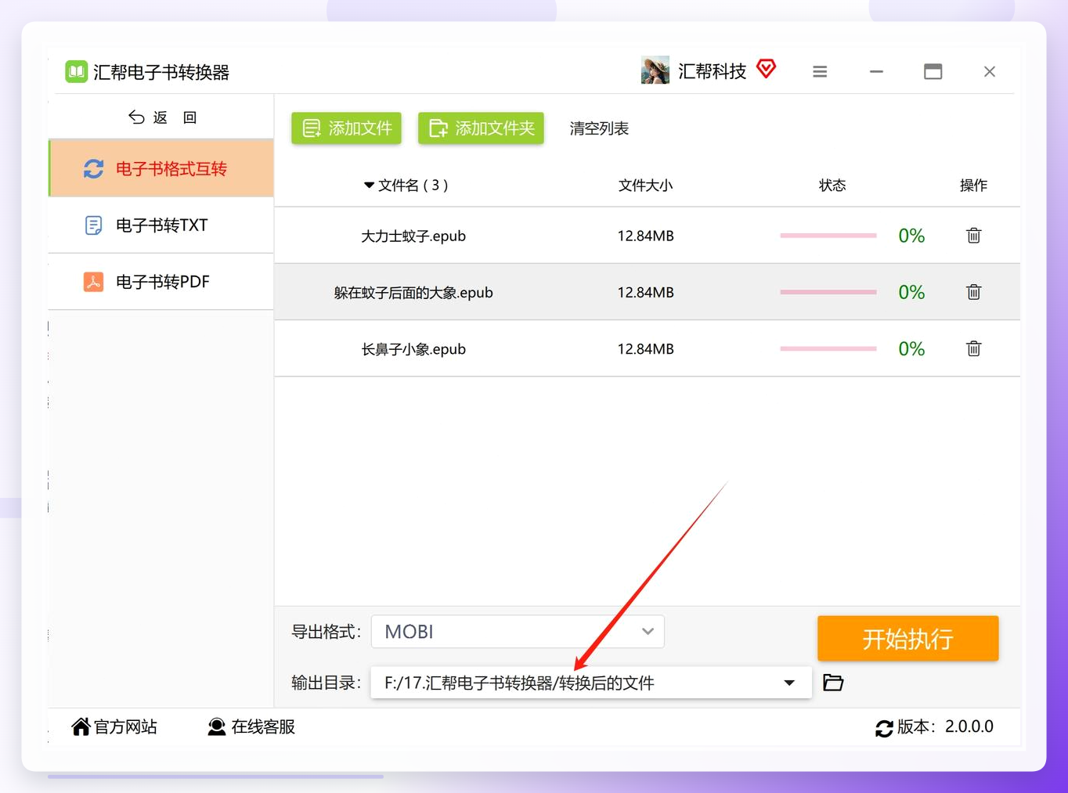Screen dimensions: 1068x793
Task: Click progress bar of 躲在蚊子后面的大象.epub
Action: [828, 292]
